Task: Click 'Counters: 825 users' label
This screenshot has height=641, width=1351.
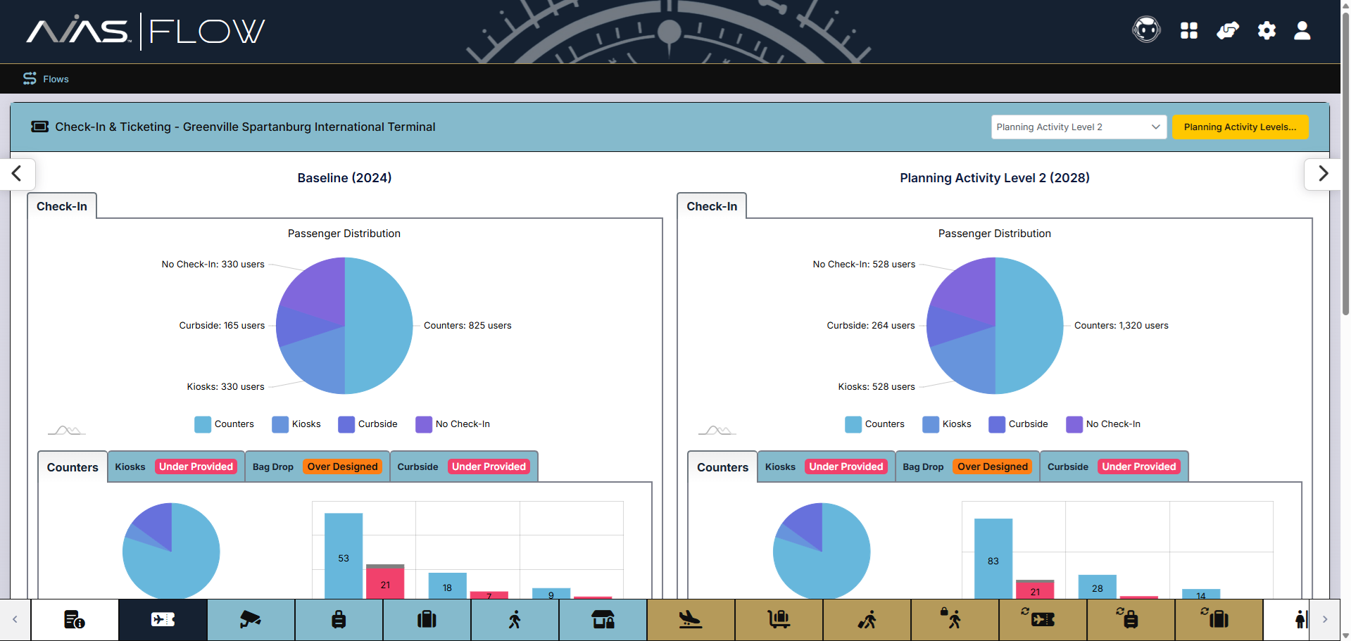Action: coord(467,326)
